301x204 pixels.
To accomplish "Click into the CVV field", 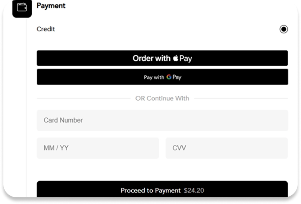I will tap(227, 148).
